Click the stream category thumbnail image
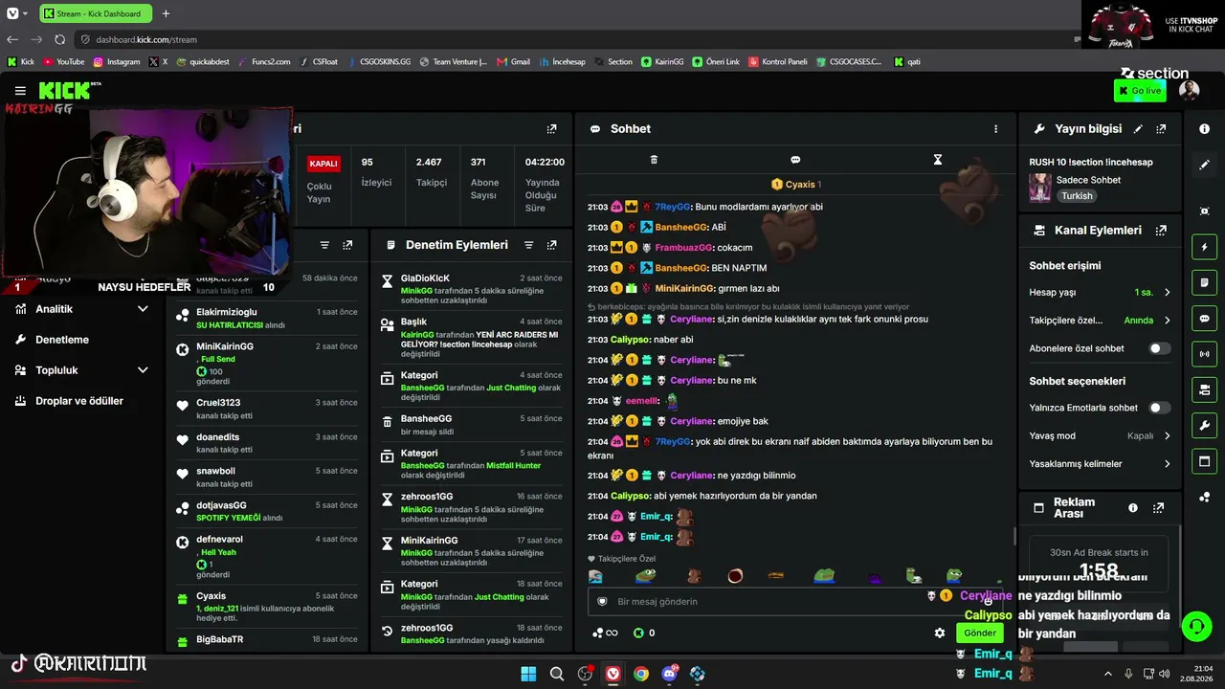The height and width of the screenshot is (689, 1225). pyautogui.click(x=1040, y=188)
